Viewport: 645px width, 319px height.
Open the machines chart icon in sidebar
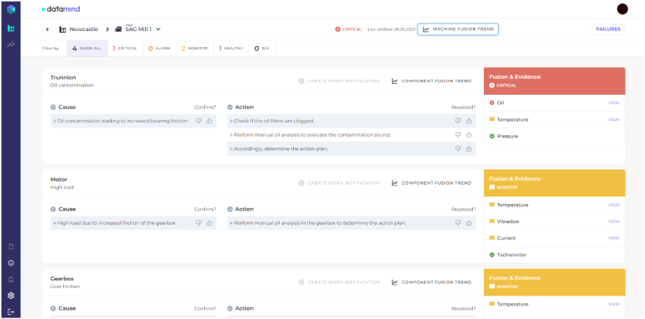pyautogui.click(x=11, y=29)
